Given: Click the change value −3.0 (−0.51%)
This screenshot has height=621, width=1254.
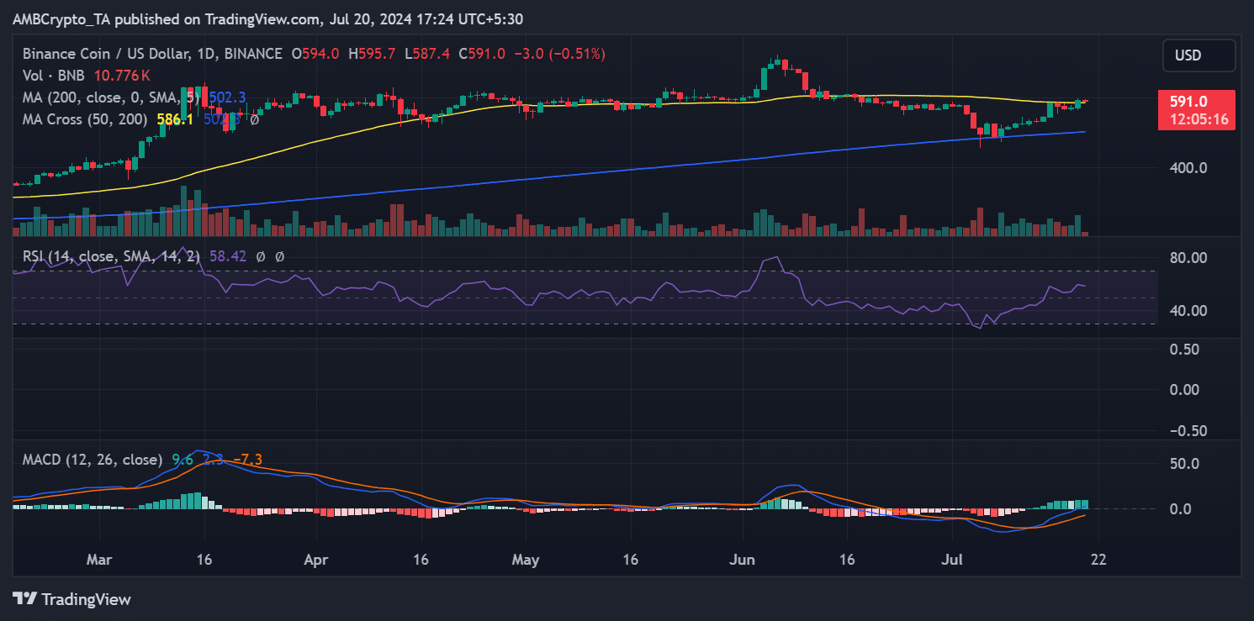Looking at the screenshot, I should point(558,54).
